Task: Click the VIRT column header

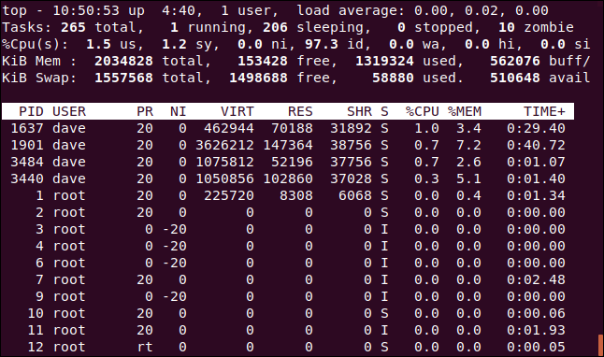Action: [x=237, y=111]
